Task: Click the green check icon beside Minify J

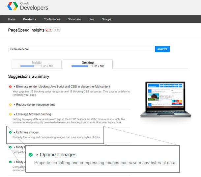Action: [11, 162]
